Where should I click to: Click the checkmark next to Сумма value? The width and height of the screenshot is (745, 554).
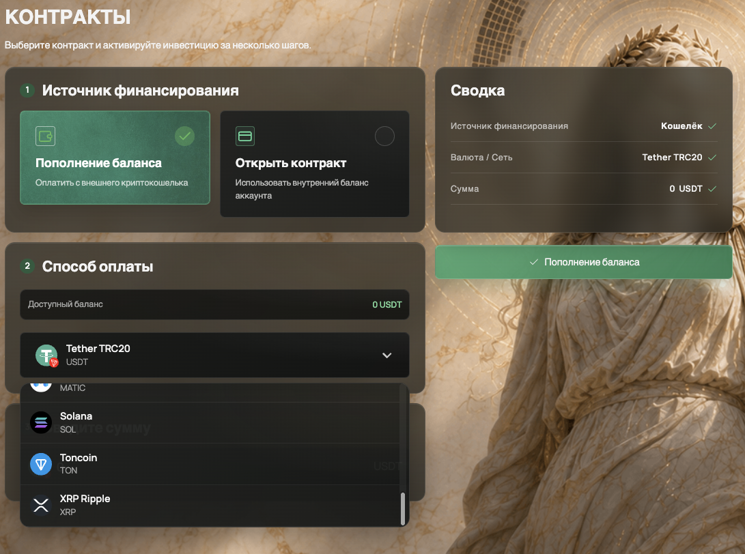(712, 189)
